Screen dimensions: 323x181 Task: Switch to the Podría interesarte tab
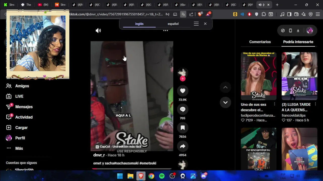point(298,42)
